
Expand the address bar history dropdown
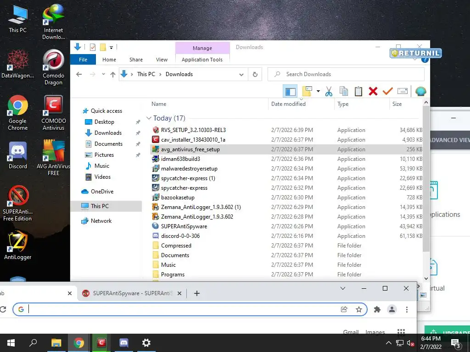click(x=241, y=75)
